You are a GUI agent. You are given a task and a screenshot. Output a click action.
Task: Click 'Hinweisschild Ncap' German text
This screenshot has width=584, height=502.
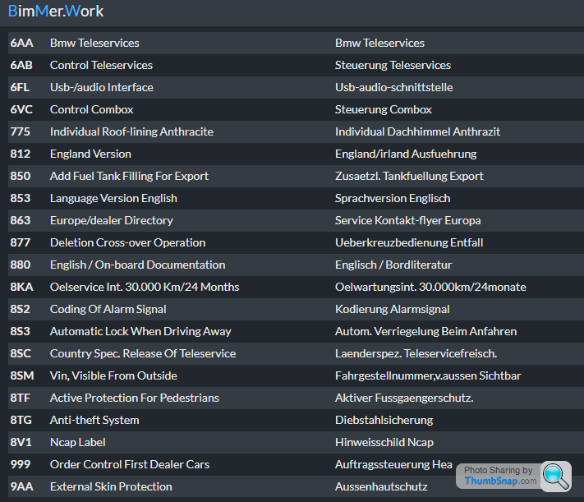[384, 442]
